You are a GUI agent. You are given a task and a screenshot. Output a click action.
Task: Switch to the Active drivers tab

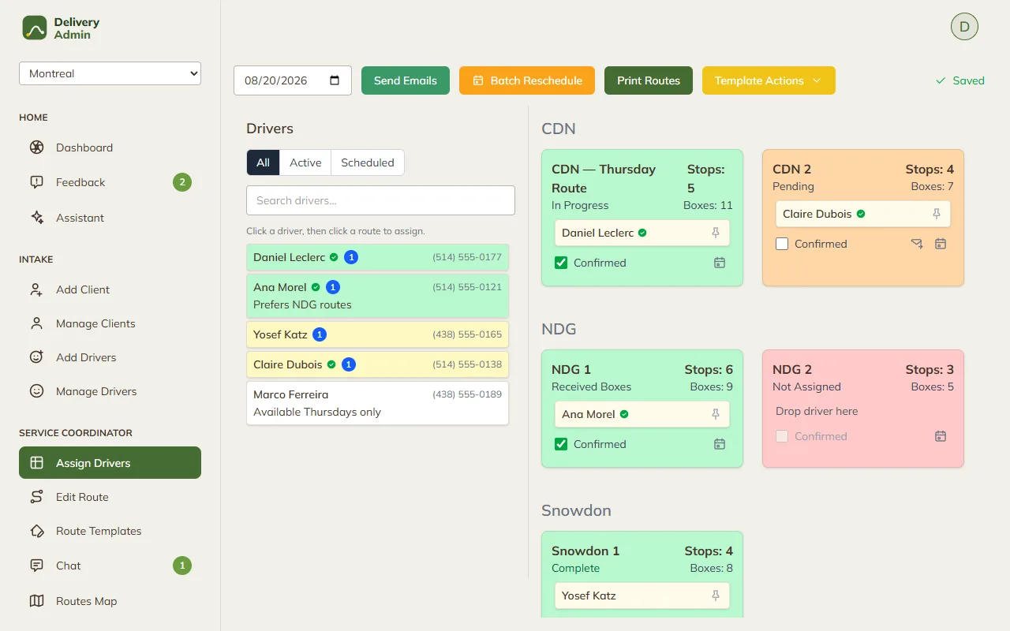(x=305, y=162)
